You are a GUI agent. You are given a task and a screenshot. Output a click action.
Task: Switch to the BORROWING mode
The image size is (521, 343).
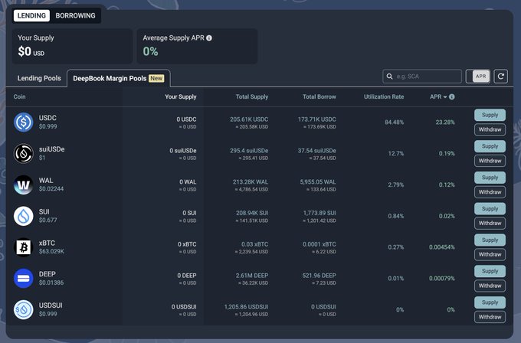pyautogui.click(x=75, y=15)
